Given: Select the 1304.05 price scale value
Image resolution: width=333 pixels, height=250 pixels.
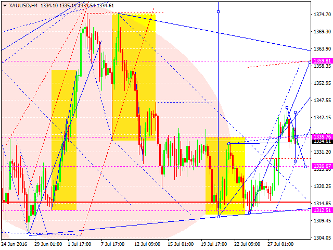Looking at the screenshot, I should (x=323, y=238).
